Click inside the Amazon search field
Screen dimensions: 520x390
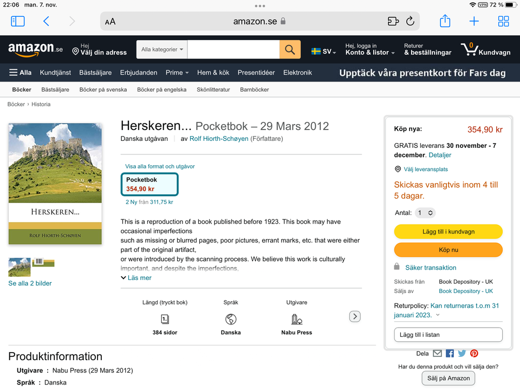pos(233,49)
